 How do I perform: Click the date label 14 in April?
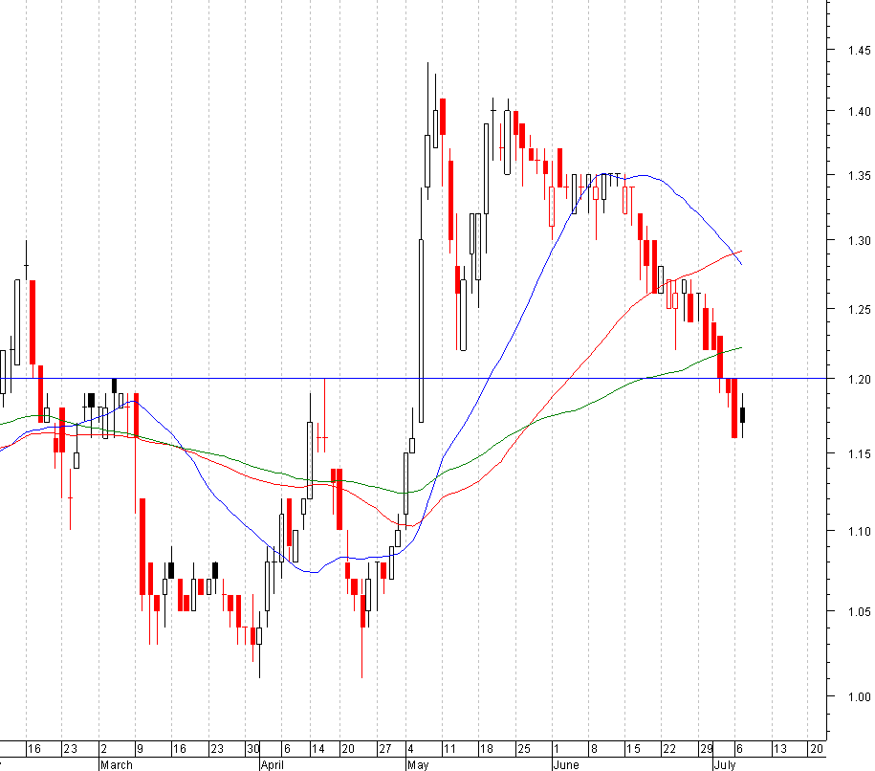(x=318, y=749)
